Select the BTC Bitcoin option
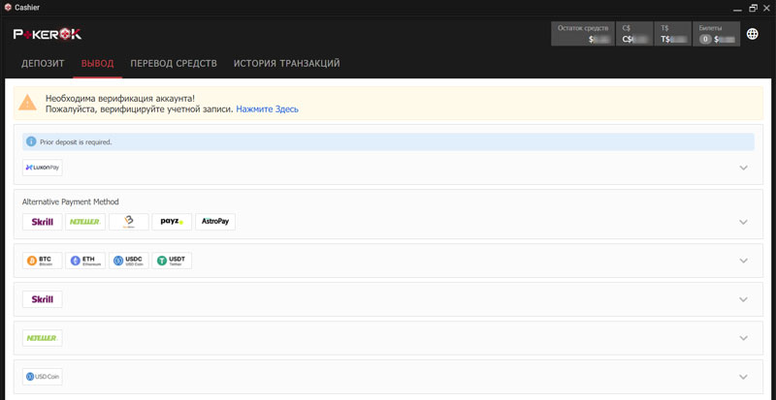This screenshot has width=776, height=400. click(42, 261)
